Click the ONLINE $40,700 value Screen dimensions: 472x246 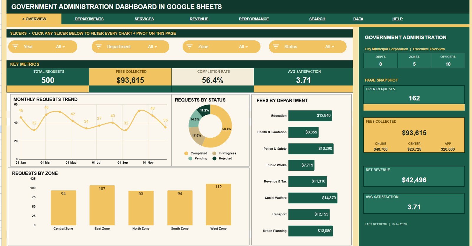[x=381, y=149]
